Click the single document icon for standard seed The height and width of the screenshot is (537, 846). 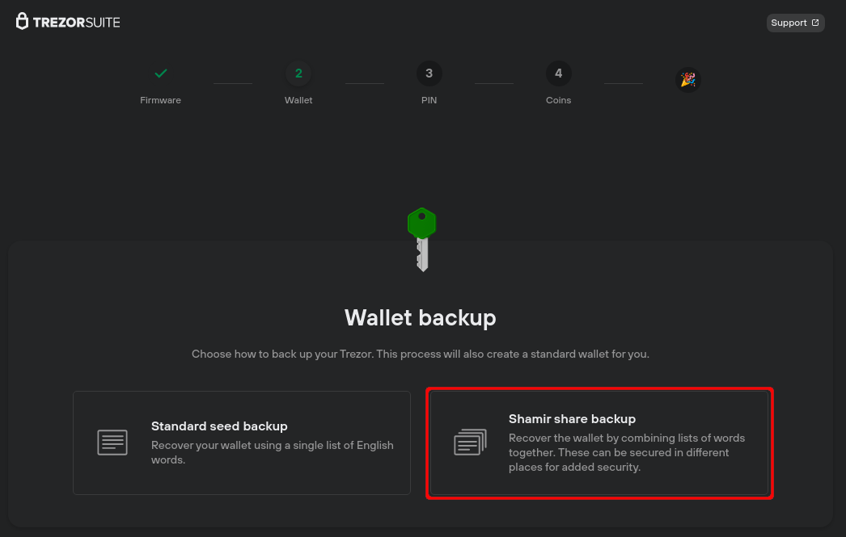(x=112, y=443)
